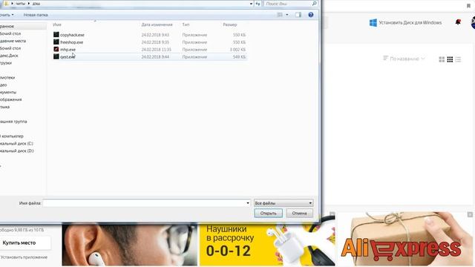
Task: Click the date cell 24.02.2018 9:43
Action: [x=155, y=35]
